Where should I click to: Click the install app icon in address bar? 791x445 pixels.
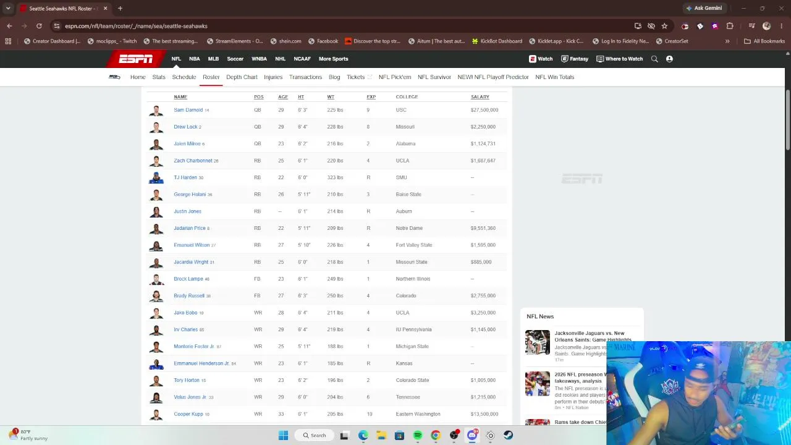(638, 26)
